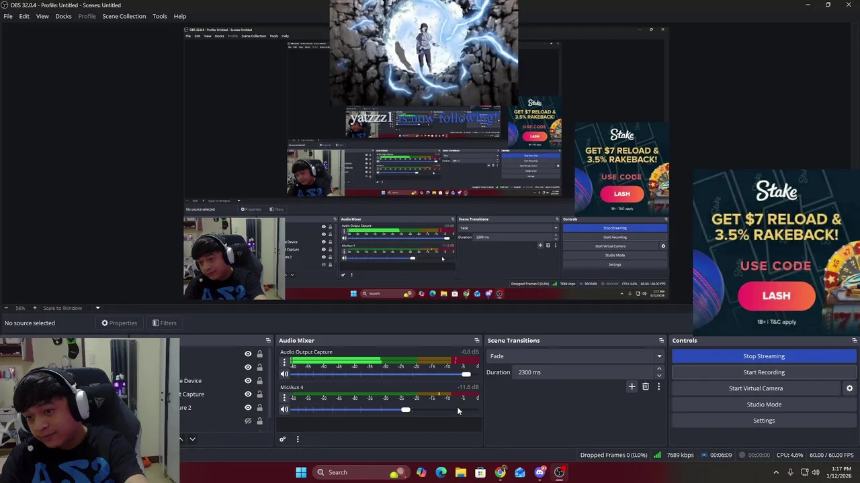The image size is (860, 483).
Task: Open the File menu
Action: pyautogui.click(x=8, y=16)
